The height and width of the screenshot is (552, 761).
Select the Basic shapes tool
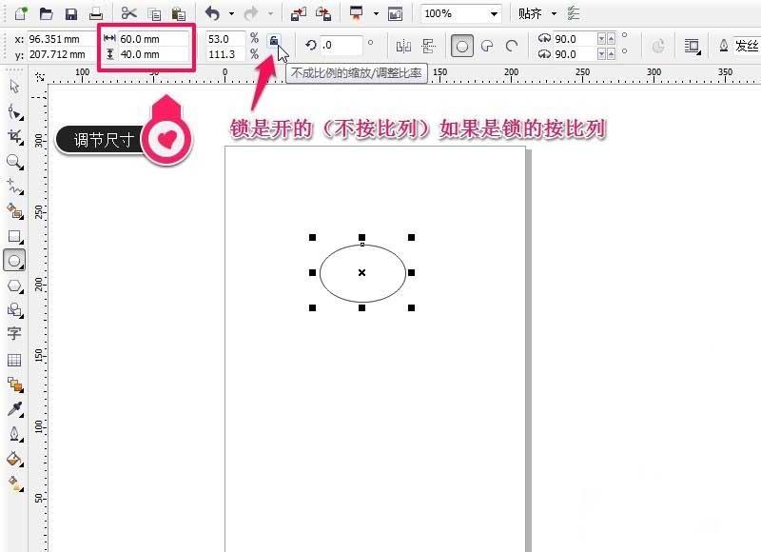pos(15,310)
